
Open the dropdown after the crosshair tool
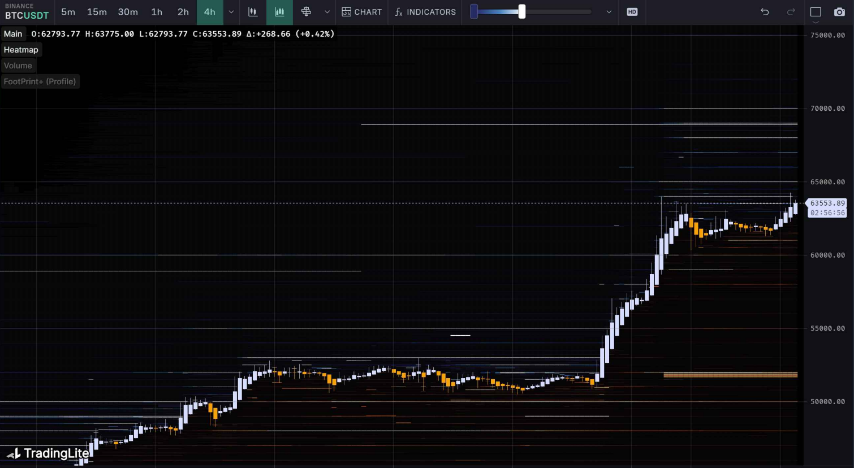327,12
